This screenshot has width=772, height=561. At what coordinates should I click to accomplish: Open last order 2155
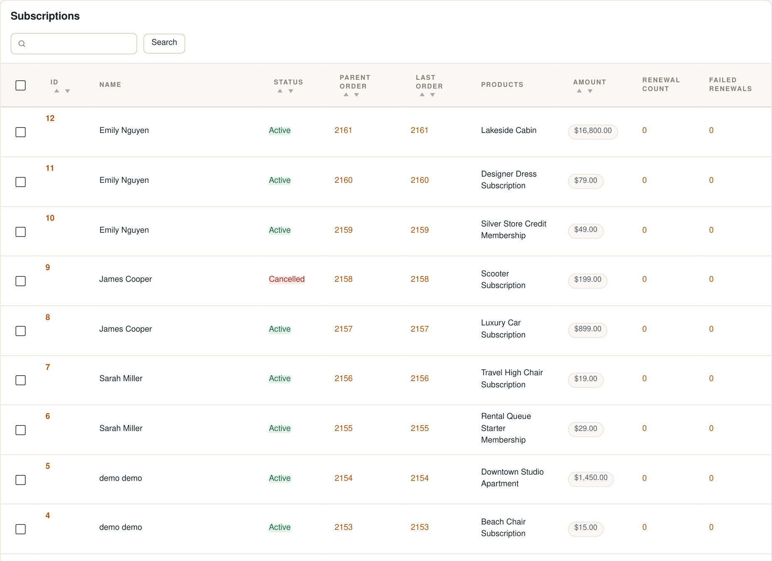[x=420, y=428]
